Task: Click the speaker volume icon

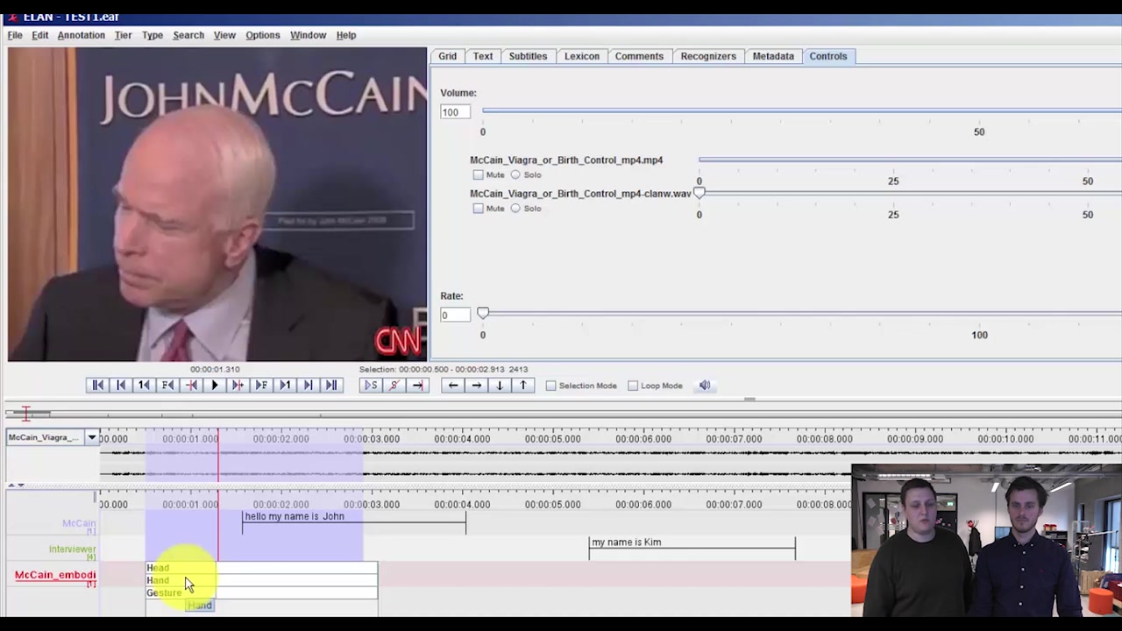Action: (705, 386)
